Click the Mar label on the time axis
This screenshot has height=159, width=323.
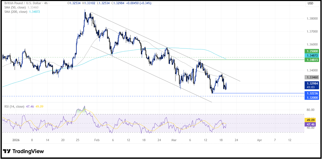[x=174, y=140]
